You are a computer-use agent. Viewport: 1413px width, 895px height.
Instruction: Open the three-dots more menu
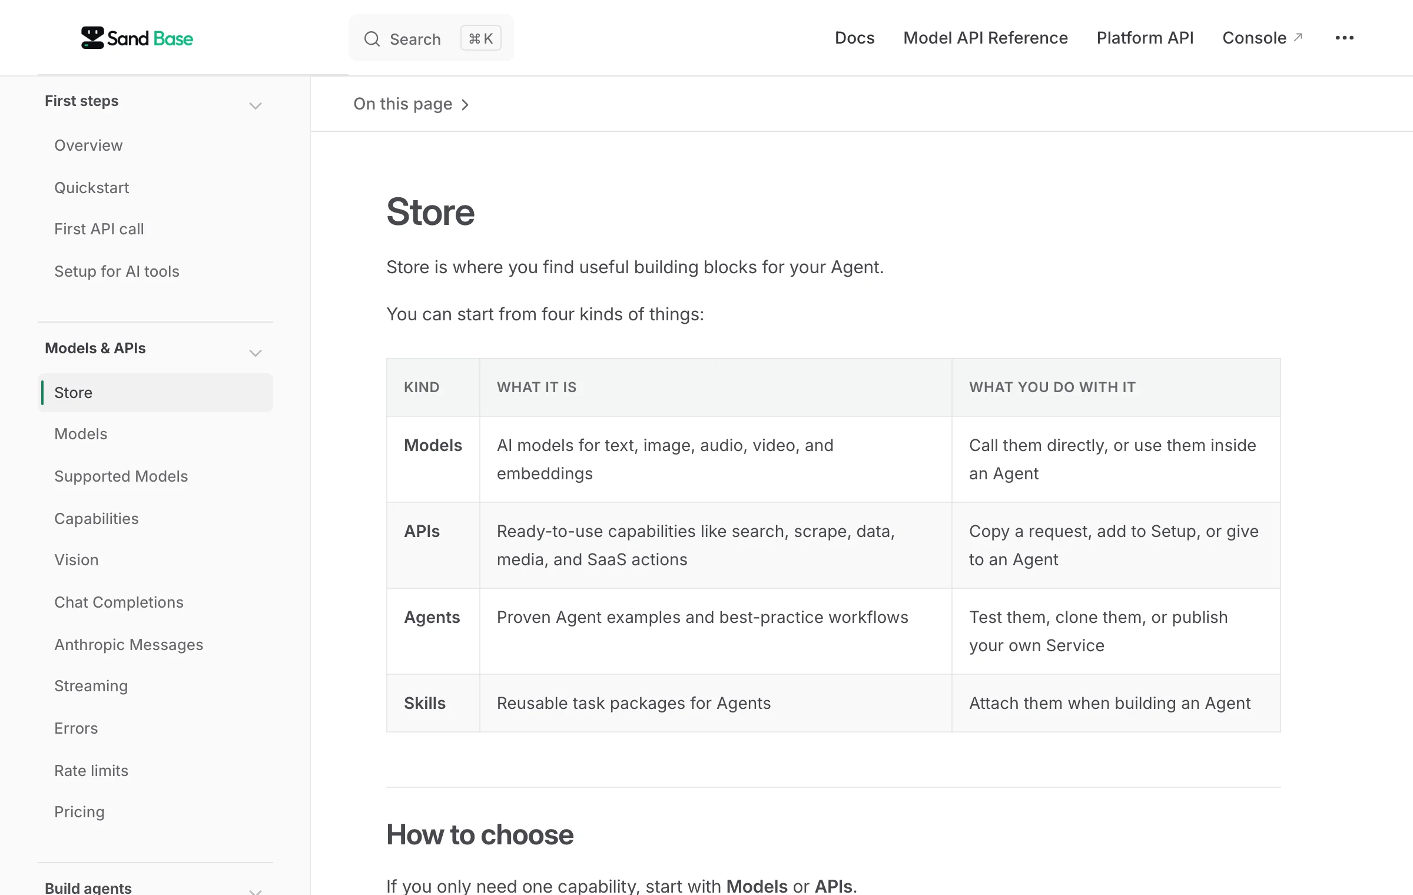(x=1344, y=38)
